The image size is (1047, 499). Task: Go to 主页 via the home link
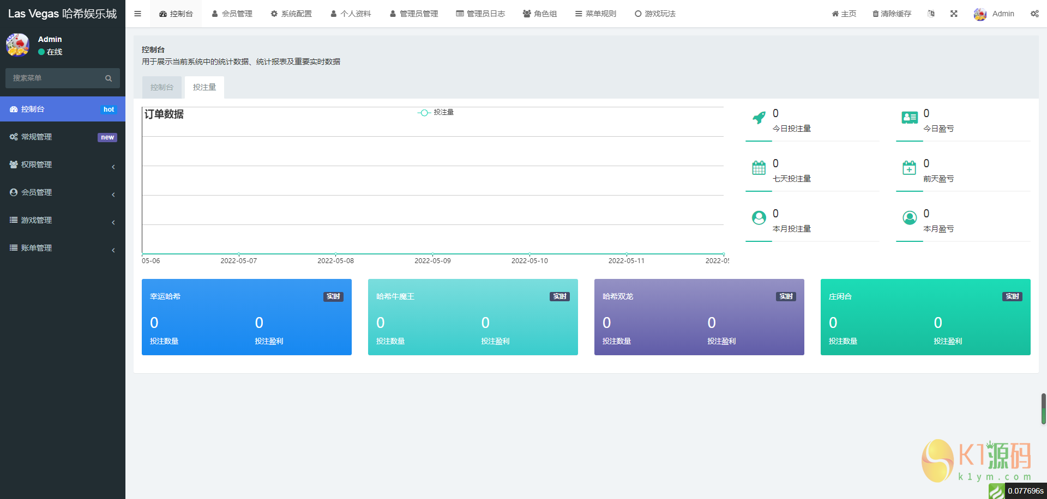tap(844, 13)
